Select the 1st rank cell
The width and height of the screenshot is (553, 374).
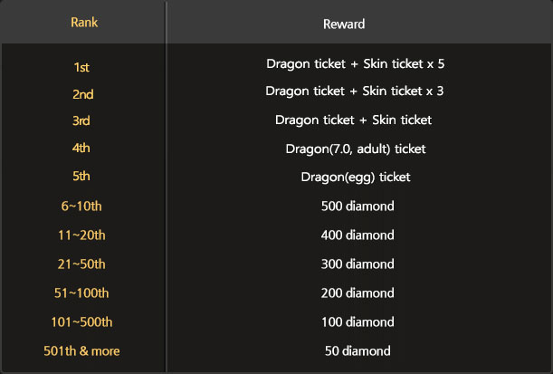tap(82, 65)
